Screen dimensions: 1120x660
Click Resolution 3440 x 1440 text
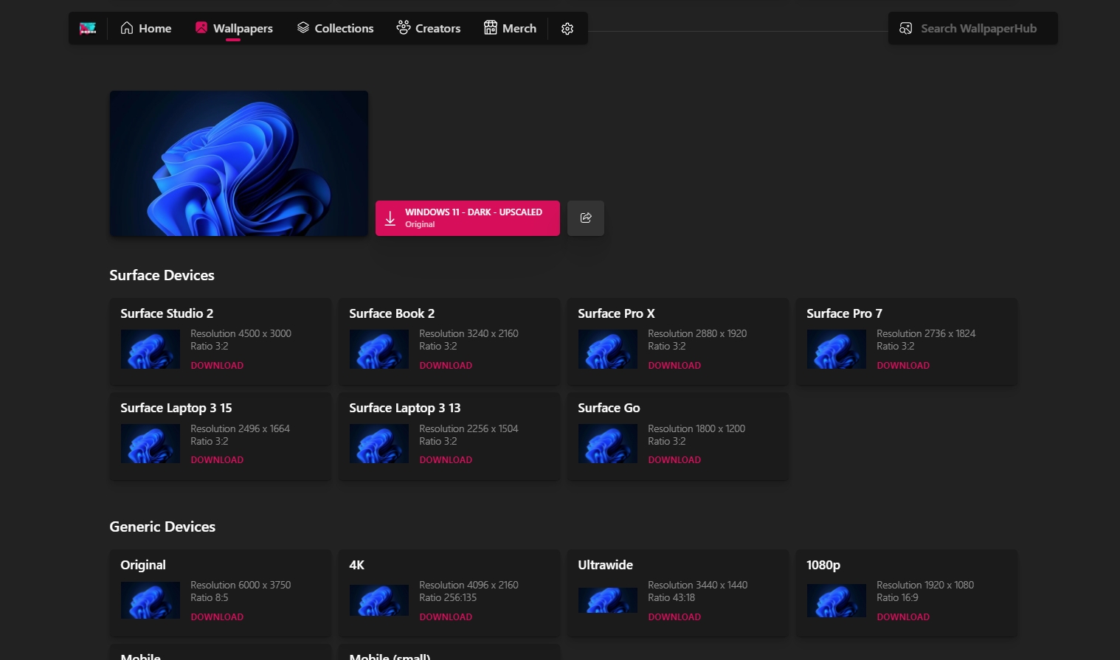point(697,585)
